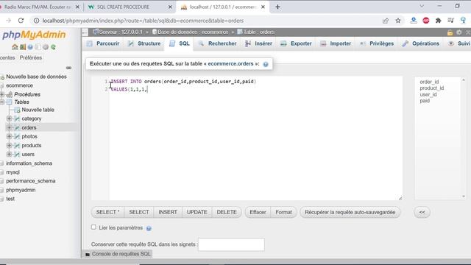
Task: Click the share page icon in address bar
Action: 386,21
